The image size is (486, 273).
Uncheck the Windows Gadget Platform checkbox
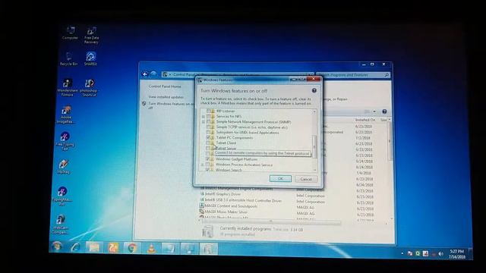(x=208, y=158)
